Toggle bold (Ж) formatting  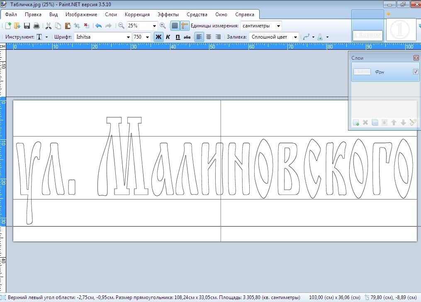pyautogui.click(x=158, y=37)
